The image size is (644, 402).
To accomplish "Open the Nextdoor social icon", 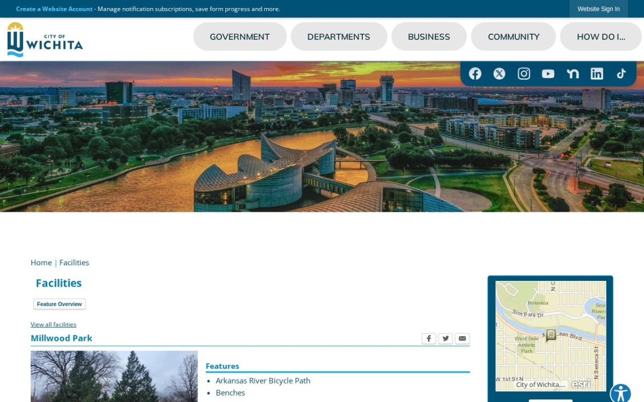I will click(x=573, y=74).
